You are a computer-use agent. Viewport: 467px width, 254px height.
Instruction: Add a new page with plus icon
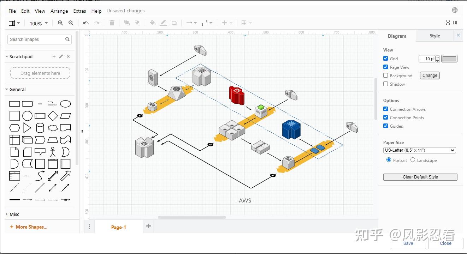[x=149, y=226]
